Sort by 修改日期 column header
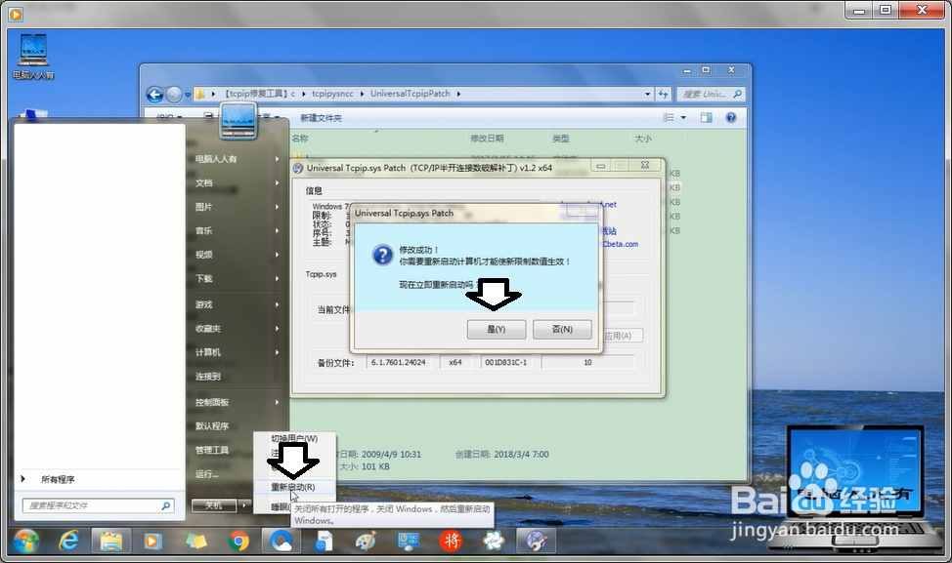 (x=487, y=139)
